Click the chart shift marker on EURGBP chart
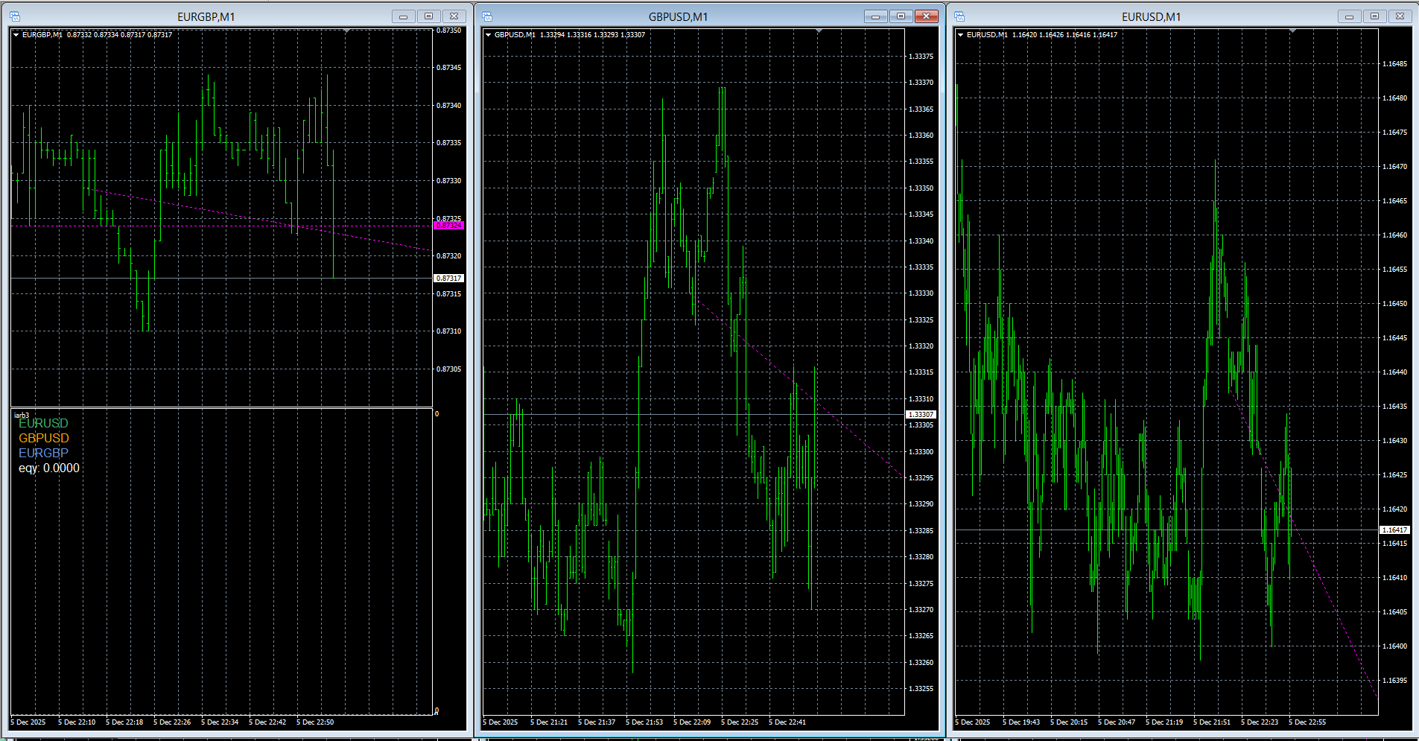1419x741 pixels. tap(347, 31)
